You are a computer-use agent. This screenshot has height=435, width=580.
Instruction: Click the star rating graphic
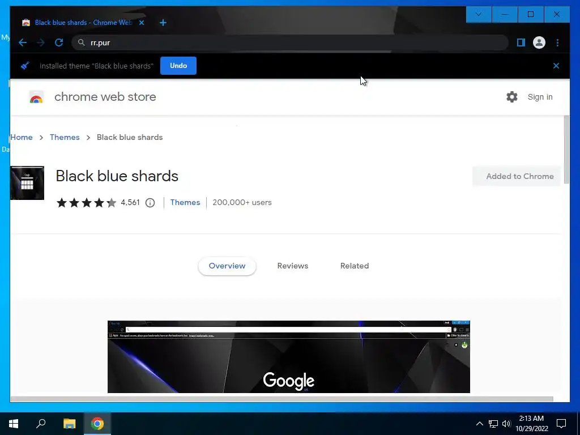[87, 203]
